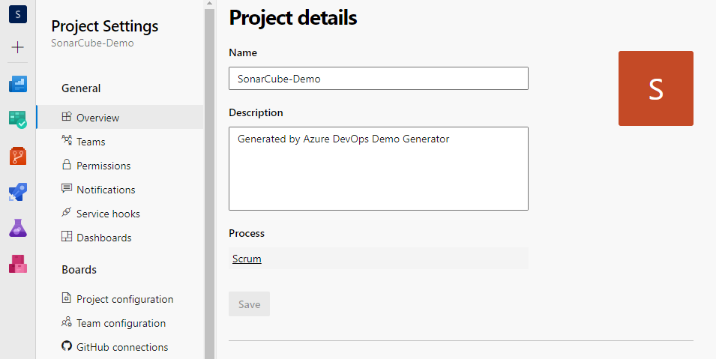Open Test Plans flask icon

18,227
